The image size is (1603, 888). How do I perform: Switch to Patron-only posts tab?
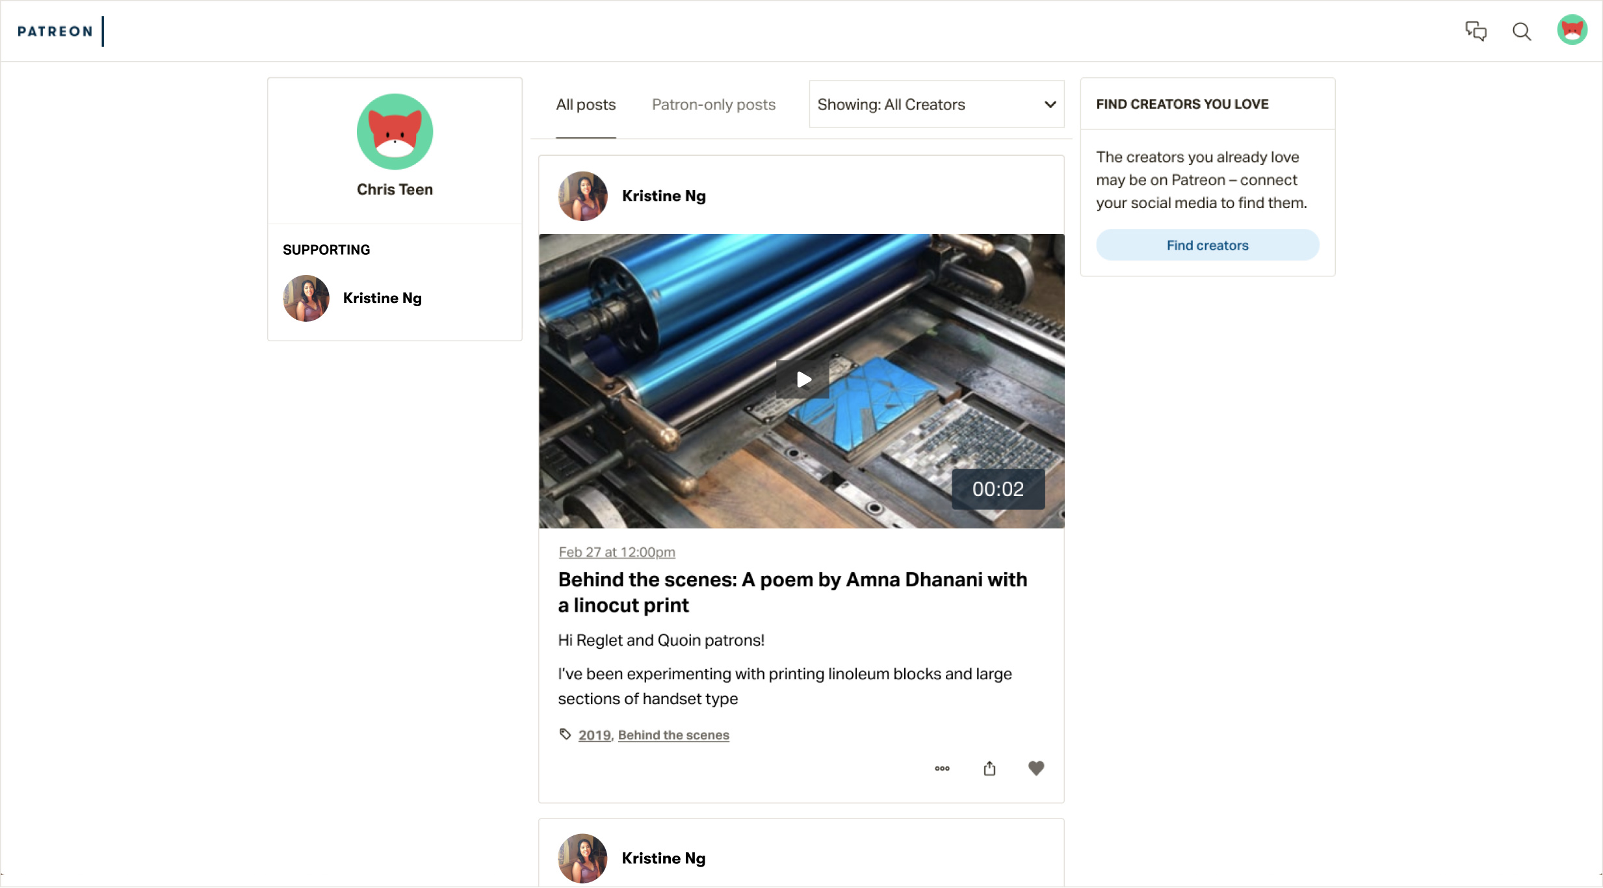[x=713, y=105]
